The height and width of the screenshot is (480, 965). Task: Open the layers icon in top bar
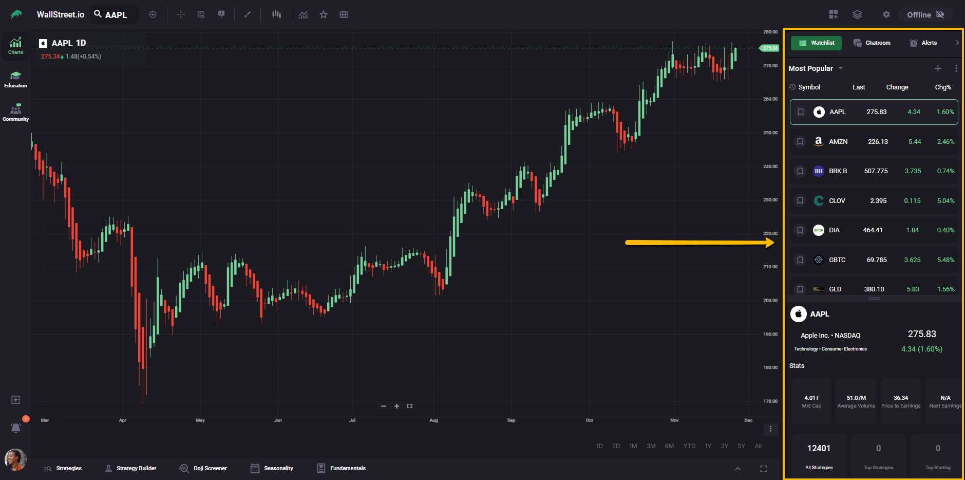point(857,14)
